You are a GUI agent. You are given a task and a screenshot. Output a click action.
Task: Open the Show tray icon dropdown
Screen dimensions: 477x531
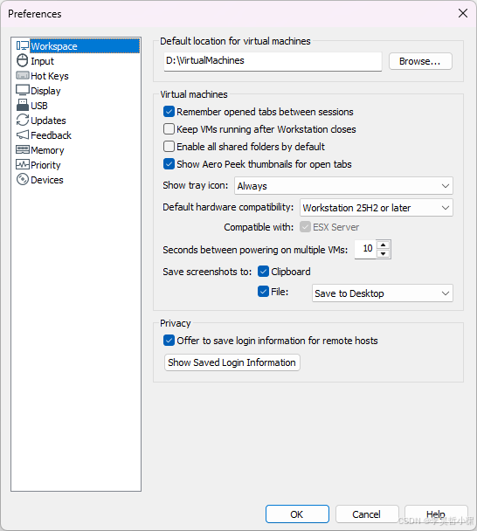tap(343, 185)
